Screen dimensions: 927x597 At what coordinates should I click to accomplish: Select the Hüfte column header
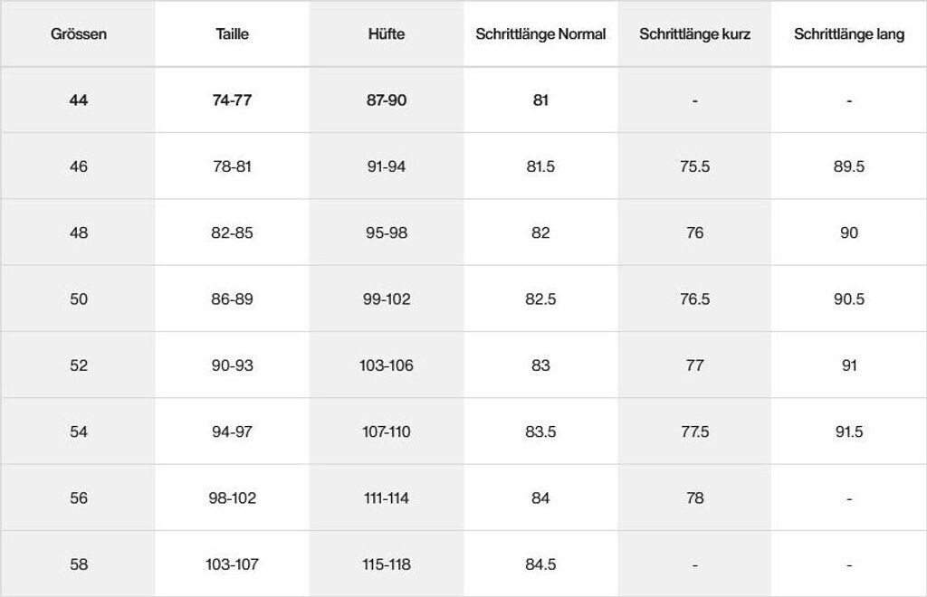click(387, 34)
